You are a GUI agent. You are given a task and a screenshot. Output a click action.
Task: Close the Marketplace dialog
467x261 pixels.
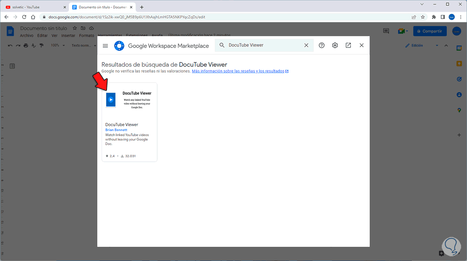362,46
